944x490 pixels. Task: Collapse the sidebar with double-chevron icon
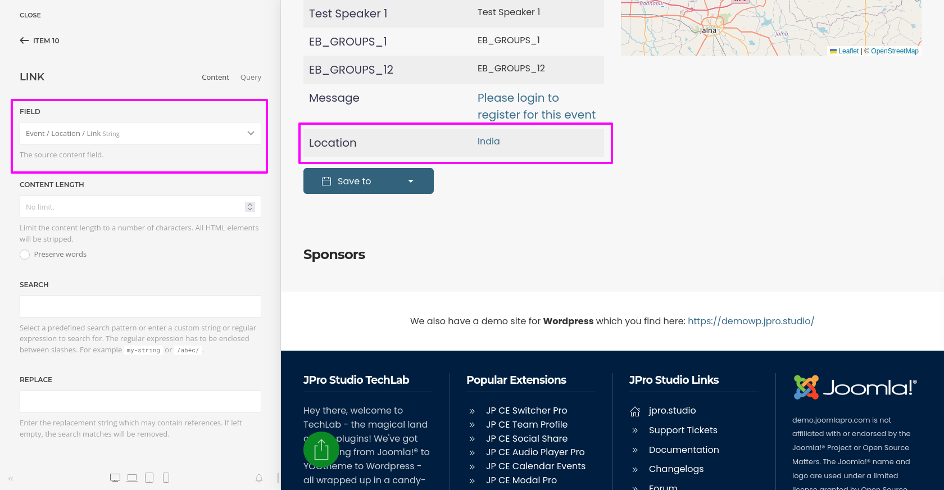point(11,479)
